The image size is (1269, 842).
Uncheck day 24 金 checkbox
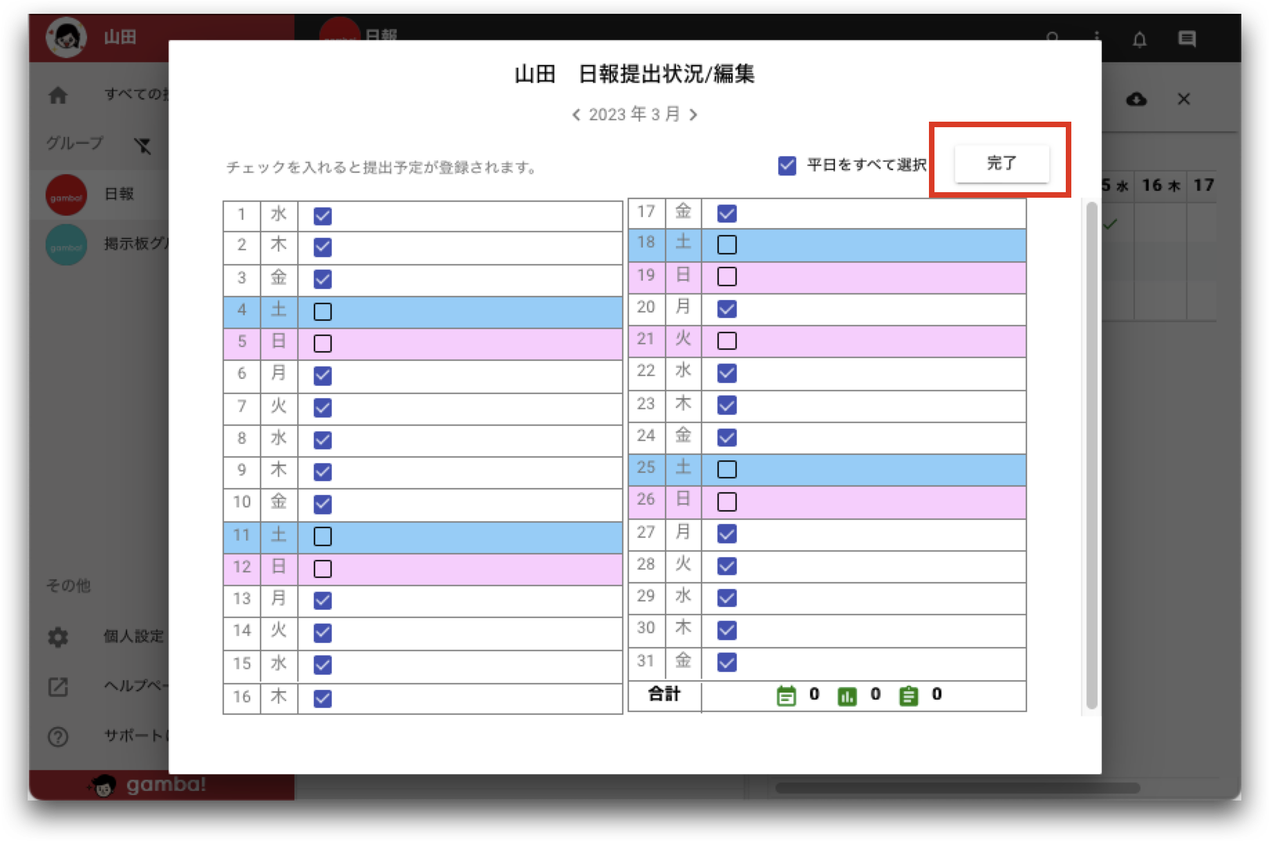[727, 438]
